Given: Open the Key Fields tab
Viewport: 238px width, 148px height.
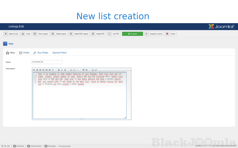Looking at the screenshot, I should (x=40, y=53).
